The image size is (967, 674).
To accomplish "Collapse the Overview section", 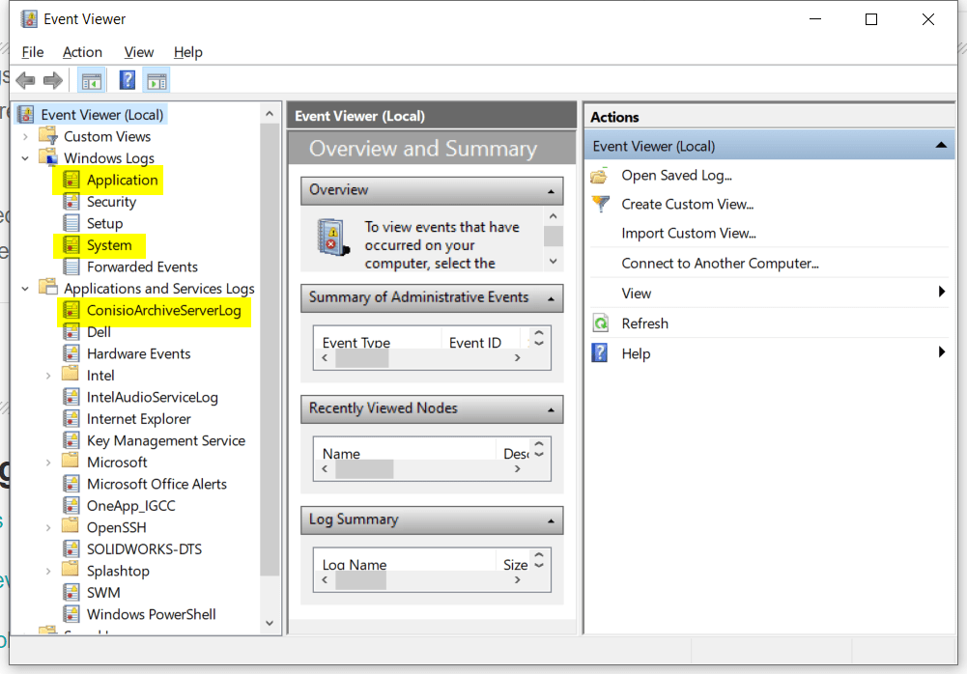I will (x=551, y=192).
